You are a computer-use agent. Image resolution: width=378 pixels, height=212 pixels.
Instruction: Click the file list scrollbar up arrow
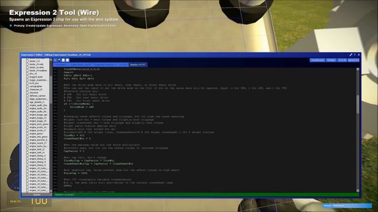pos(51,60)
